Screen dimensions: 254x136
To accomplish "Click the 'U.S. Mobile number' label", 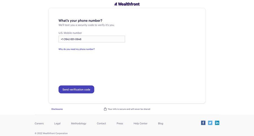I will 70,33.
